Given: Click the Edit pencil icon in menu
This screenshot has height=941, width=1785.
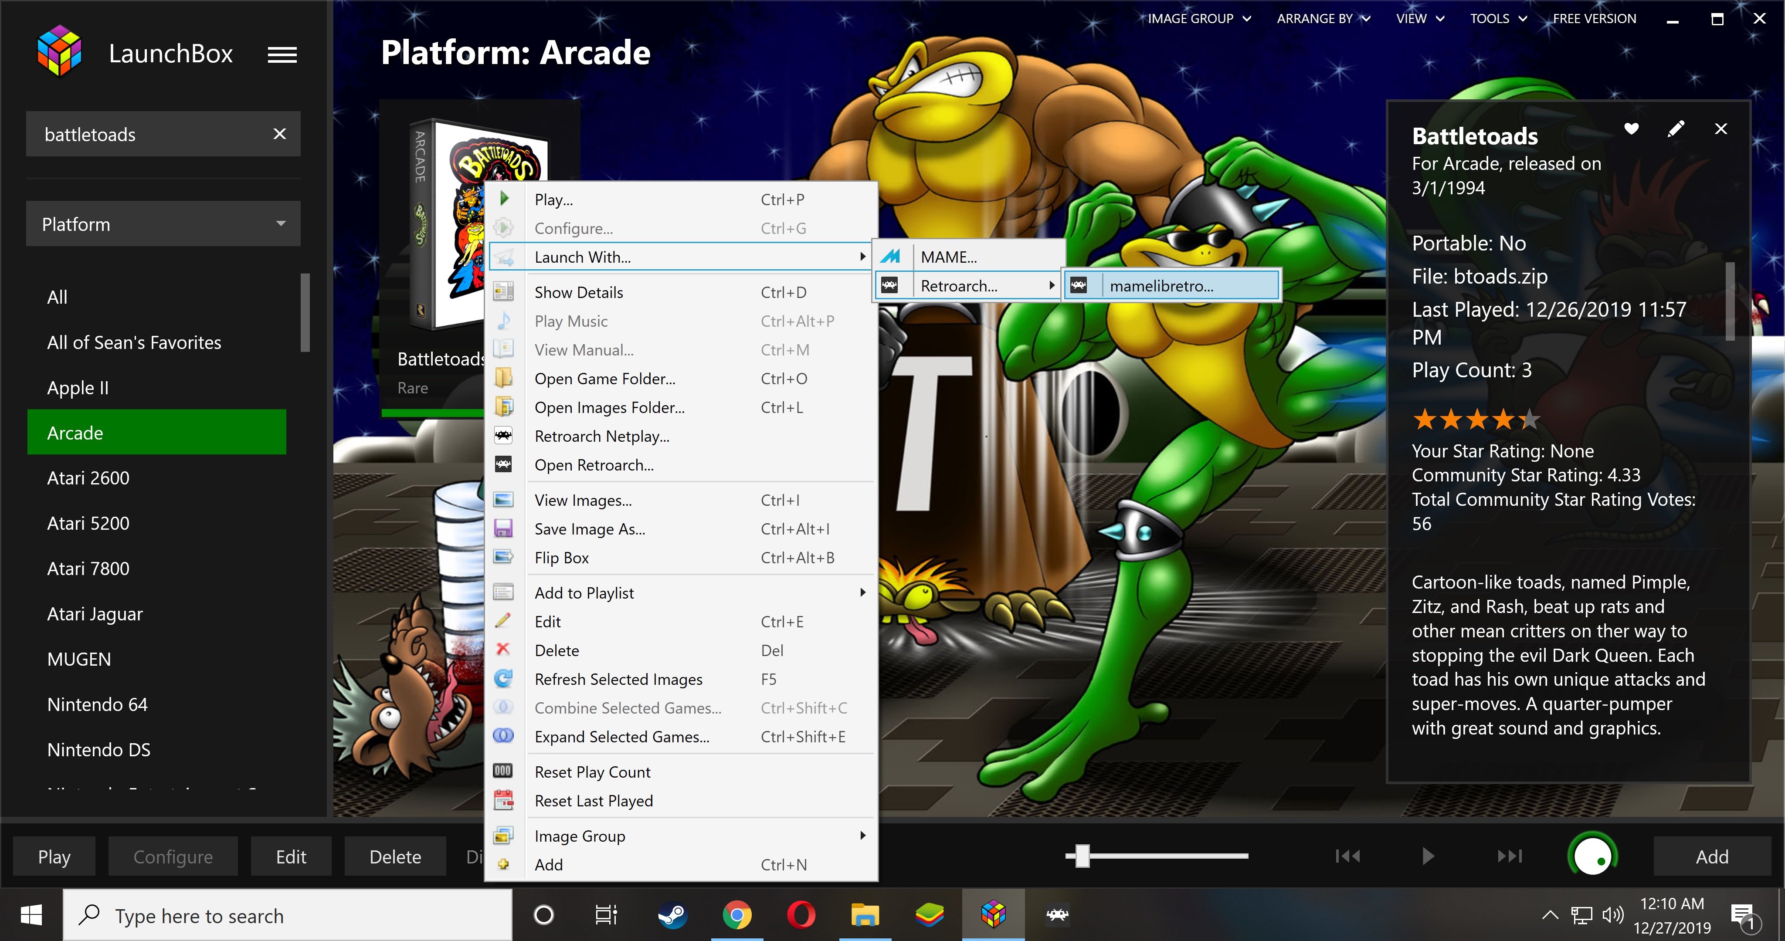Looking at the screenshot, I should tap(503, 621).
